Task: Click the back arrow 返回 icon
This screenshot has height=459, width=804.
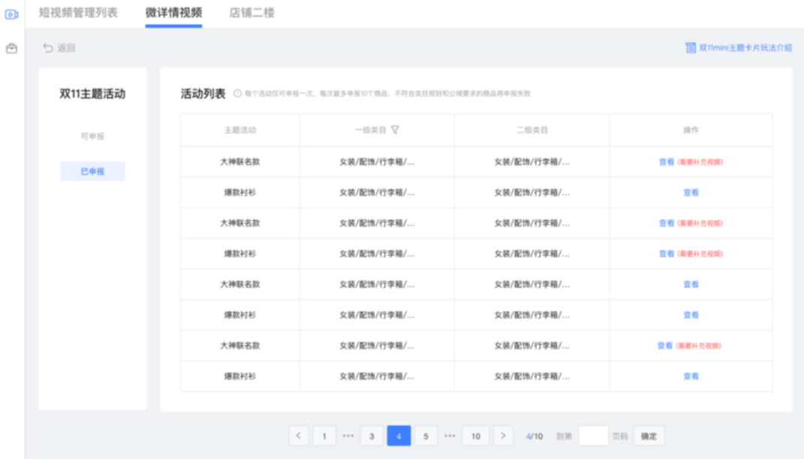Action: [48, 48]
